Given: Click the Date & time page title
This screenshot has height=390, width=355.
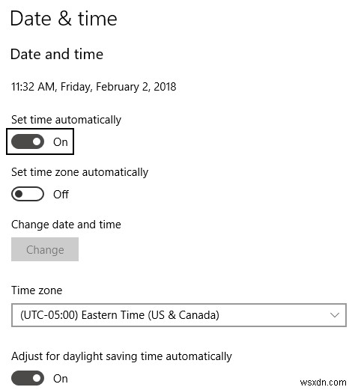Looking at the screenshot, I should tap(64, 19).
